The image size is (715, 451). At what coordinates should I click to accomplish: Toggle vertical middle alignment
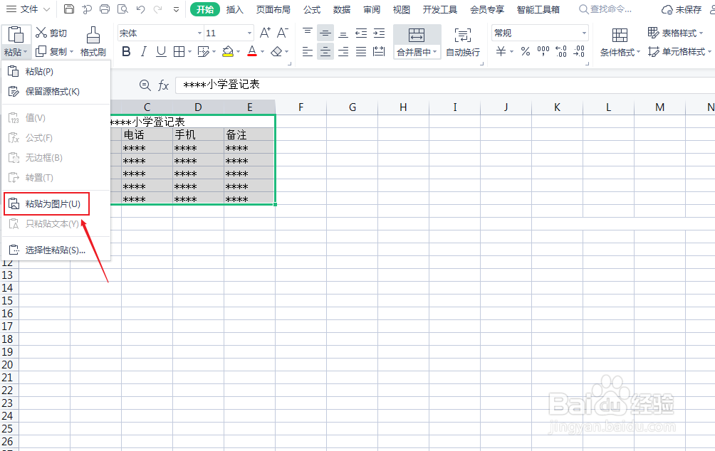tap(325, 33)
